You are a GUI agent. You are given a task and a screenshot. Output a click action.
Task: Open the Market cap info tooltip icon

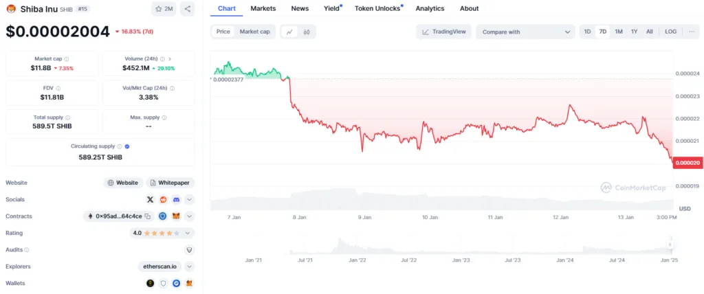click(67, 59)
